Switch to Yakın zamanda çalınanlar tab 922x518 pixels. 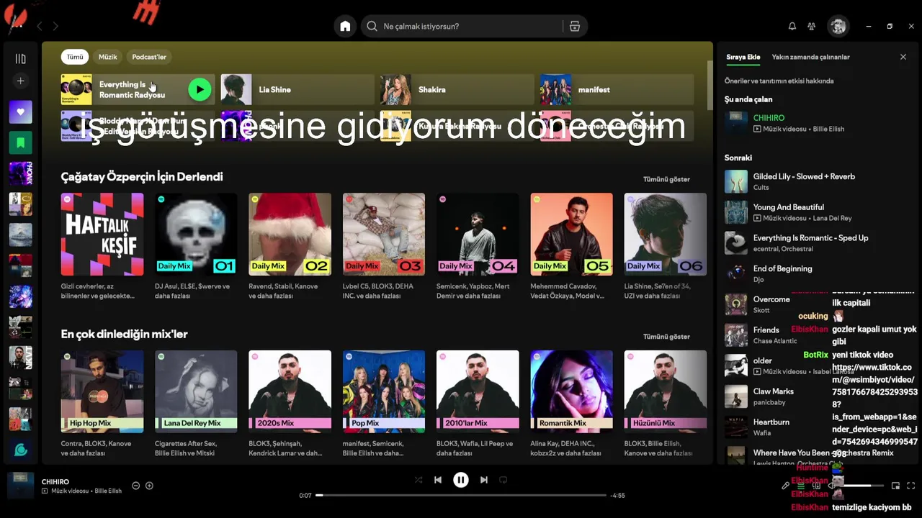click(811, 57)
